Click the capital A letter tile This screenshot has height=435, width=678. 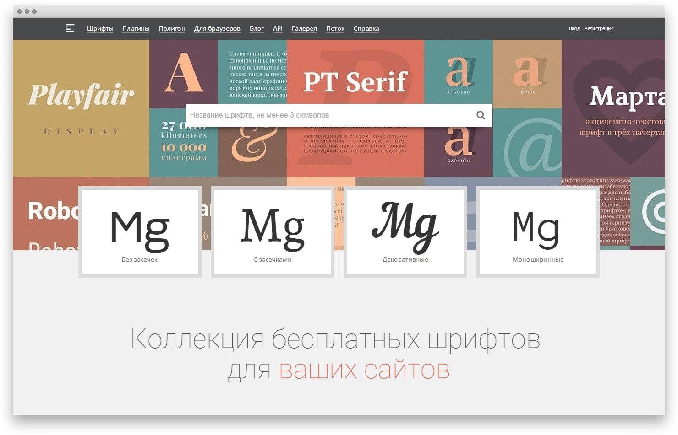184,74
